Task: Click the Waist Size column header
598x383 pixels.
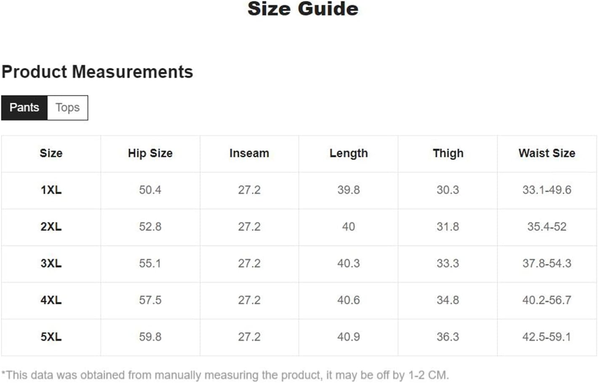Action: click(547, 153)
